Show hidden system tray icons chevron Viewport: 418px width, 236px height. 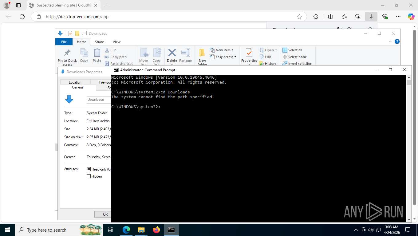coord(356,230)
